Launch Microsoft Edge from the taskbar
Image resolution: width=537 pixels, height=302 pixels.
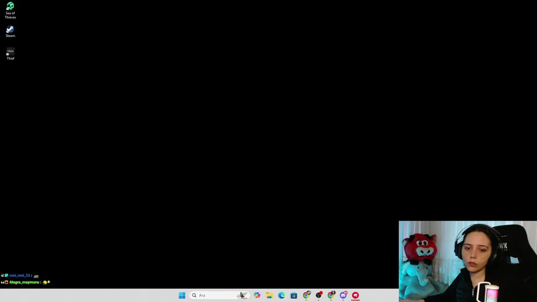pos(282,295)
